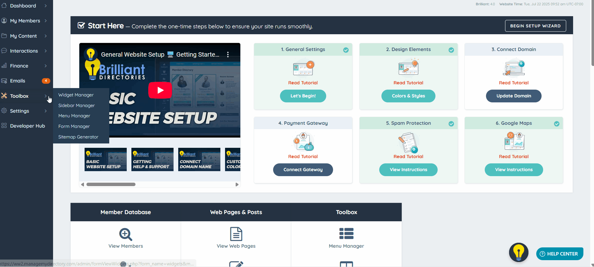This screenshot has height=267, width=594.
Task: Click the View Web Pages document icon
Action: pos(236,234)
